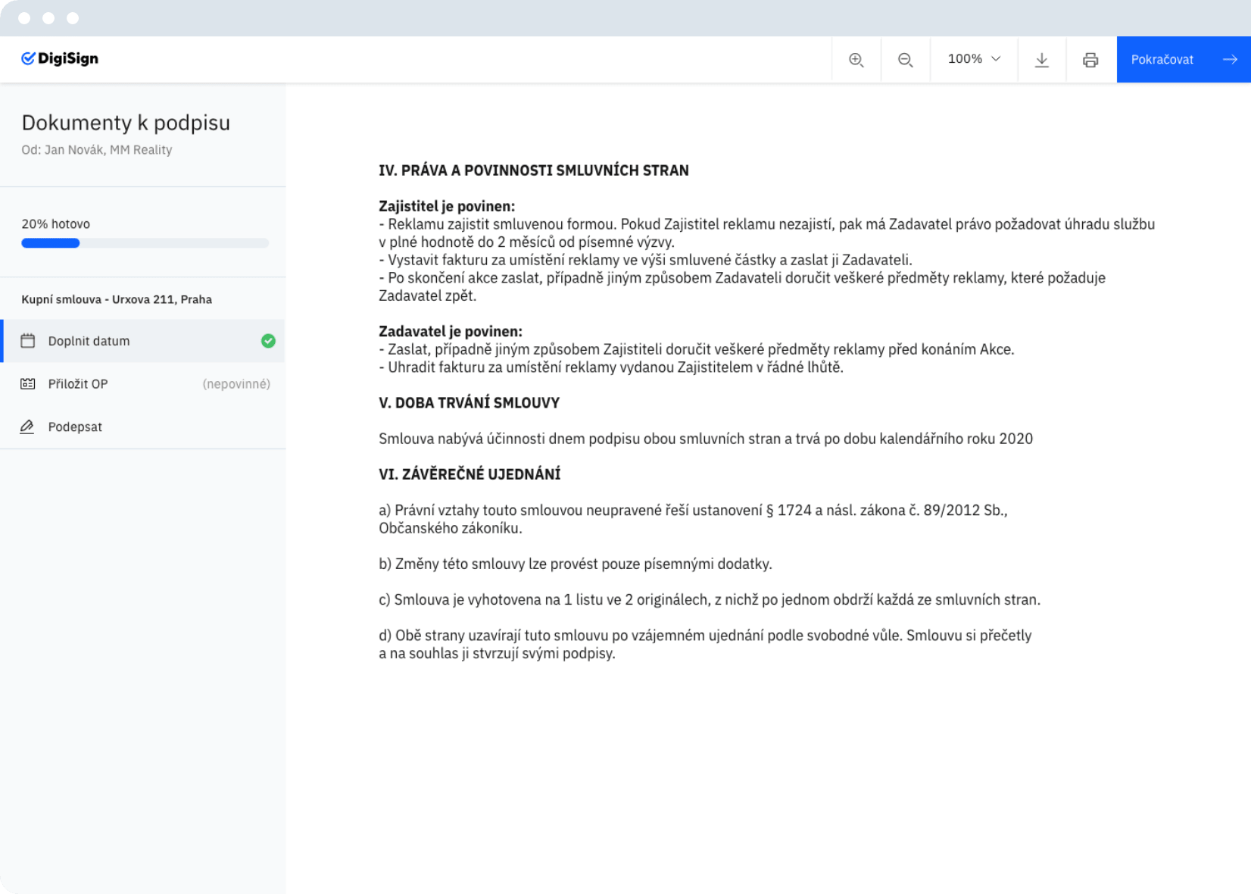Click the pen icon beside Podepsat
Image resolution: width=1251 pixels, height=894 pixels.
click(x=27, y=427)
